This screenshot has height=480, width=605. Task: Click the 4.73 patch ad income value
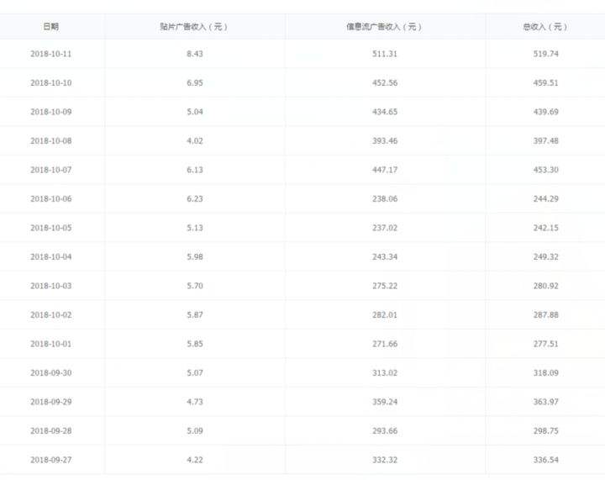[x=195, y=402]
